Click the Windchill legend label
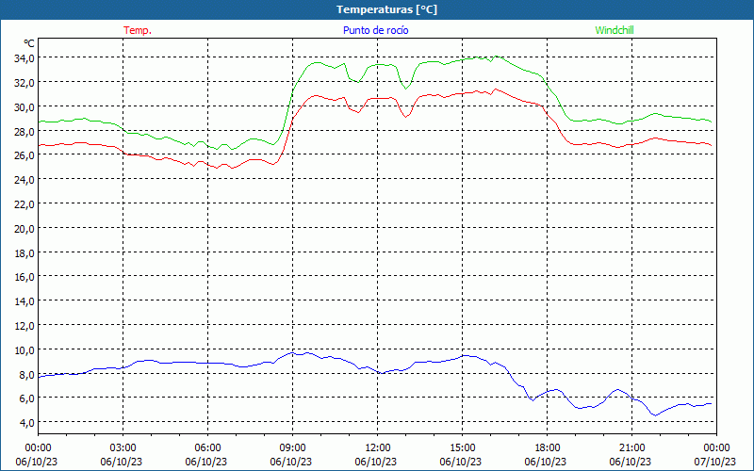754x471 pixels. pos(615,30)
